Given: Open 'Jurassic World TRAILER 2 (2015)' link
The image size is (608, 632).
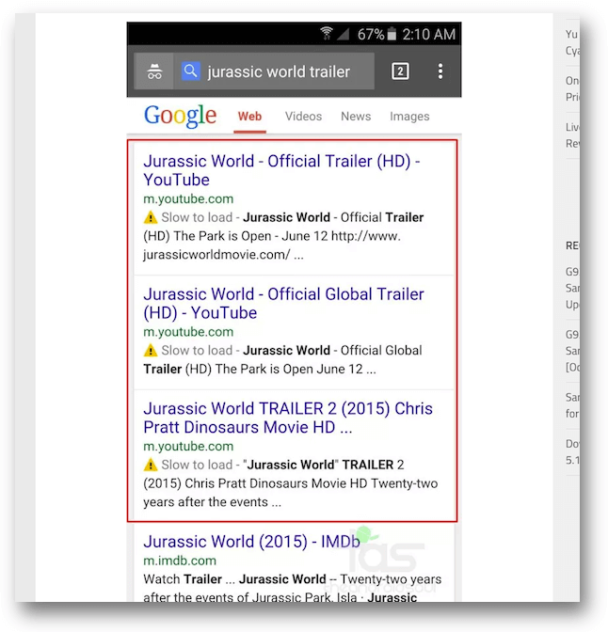Looking at the screenshot, I should (x=288, y=418).
